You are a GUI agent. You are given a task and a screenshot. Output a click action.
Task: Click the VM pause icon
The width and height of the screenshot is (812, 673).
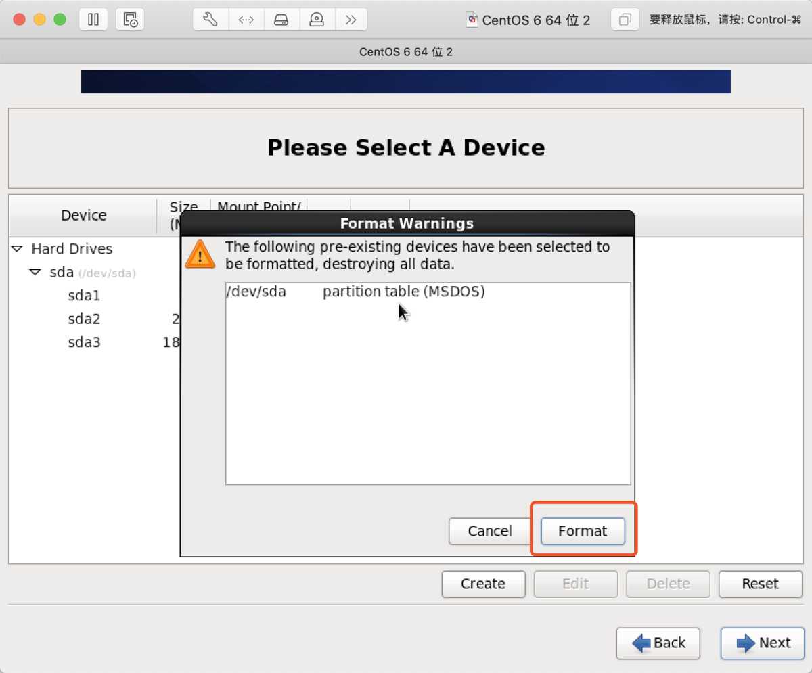(93, 20)
